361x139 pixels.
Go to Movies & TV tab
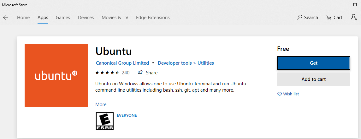coord(115,17)
